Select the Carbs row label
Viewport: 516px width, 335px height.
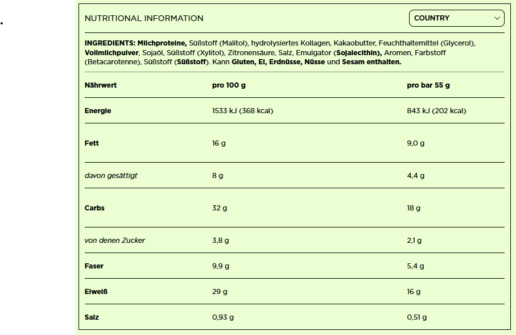point(94,208)
